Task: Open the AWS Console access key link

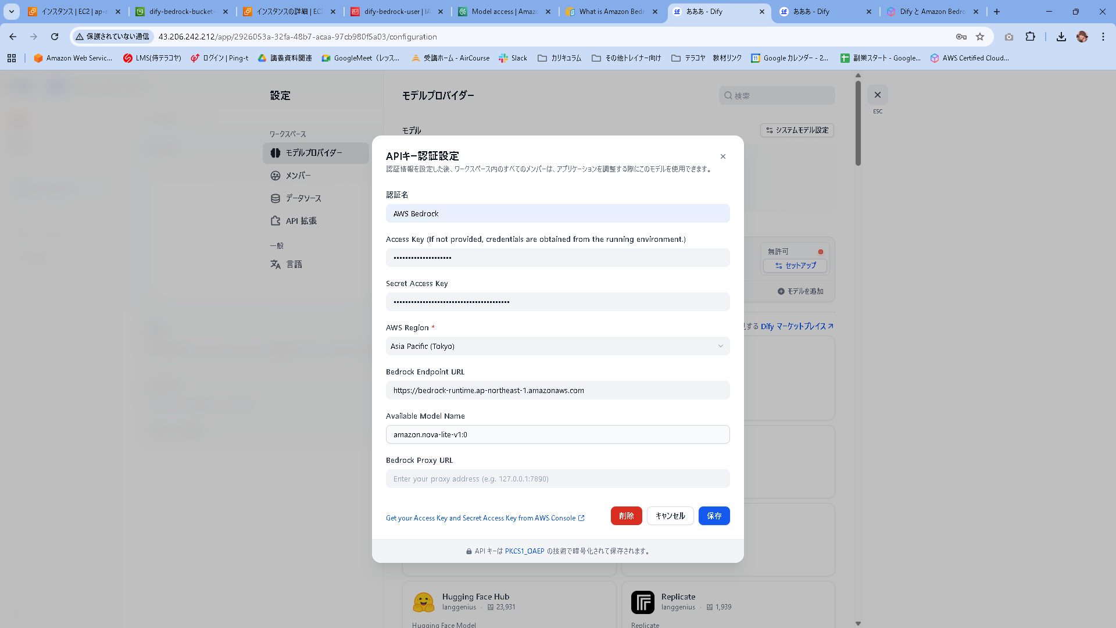Action: [485, 518]
